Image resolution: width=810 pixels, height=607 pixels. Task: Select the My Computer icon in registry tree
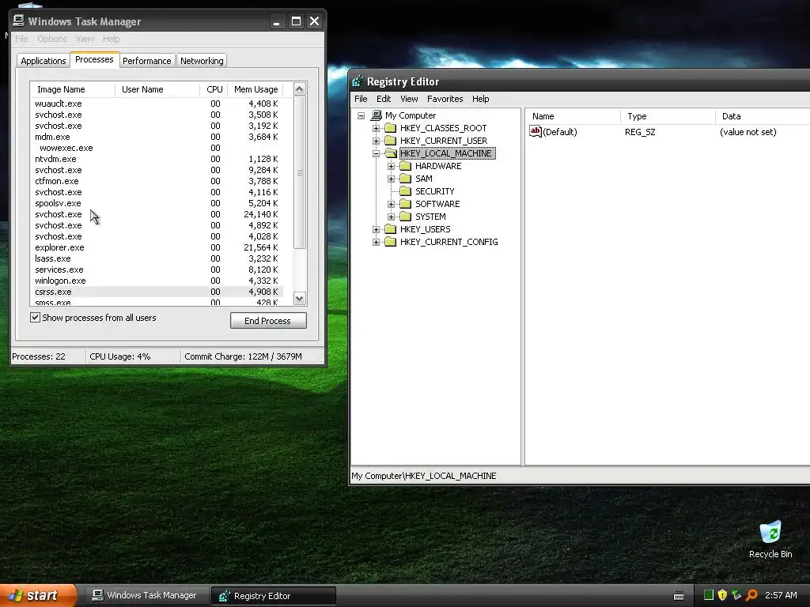pos(377,115)
